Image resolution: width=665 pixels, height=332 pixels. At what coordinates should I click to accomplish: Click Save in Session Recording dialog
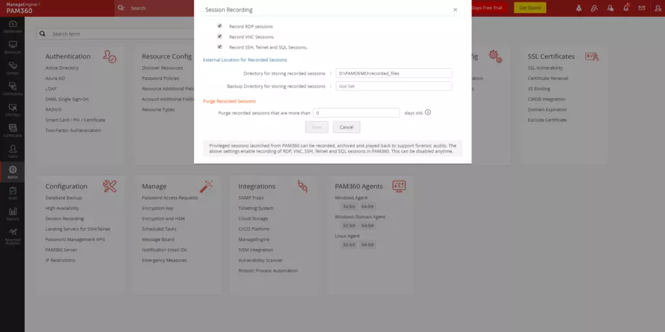pos(317,127)
